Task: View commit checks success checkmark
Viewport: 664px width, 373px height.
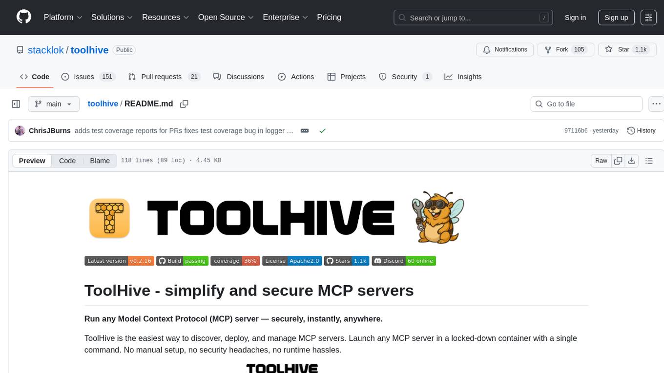Action: point(322,131)
